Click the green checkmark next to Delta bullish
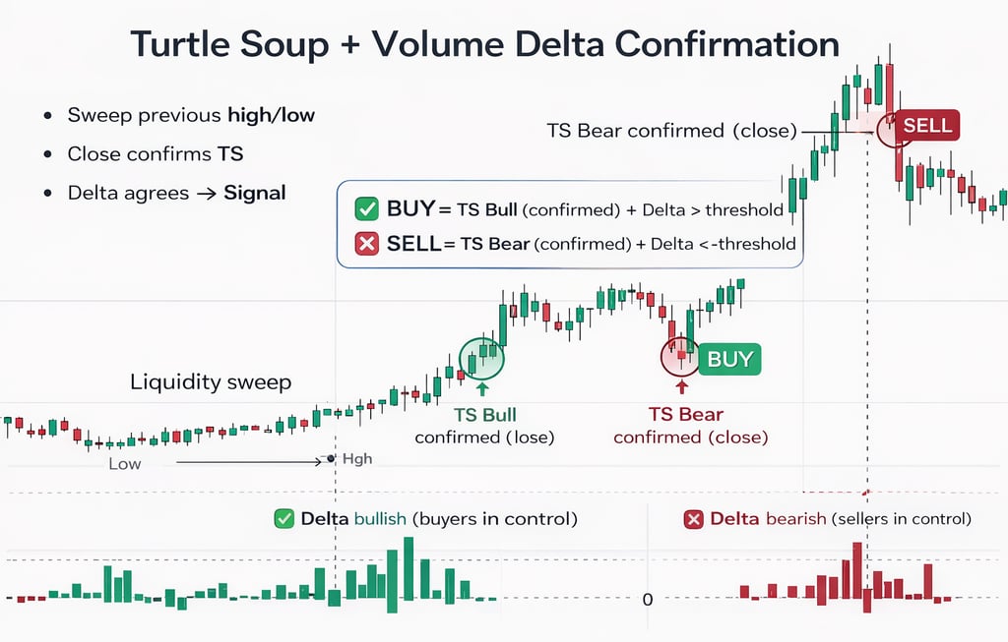This screenshot has height=642, width=1008. (x=285, y=518)
